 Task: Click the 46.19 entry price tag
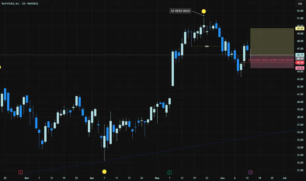pyautogui.click(x=300, y=55)
